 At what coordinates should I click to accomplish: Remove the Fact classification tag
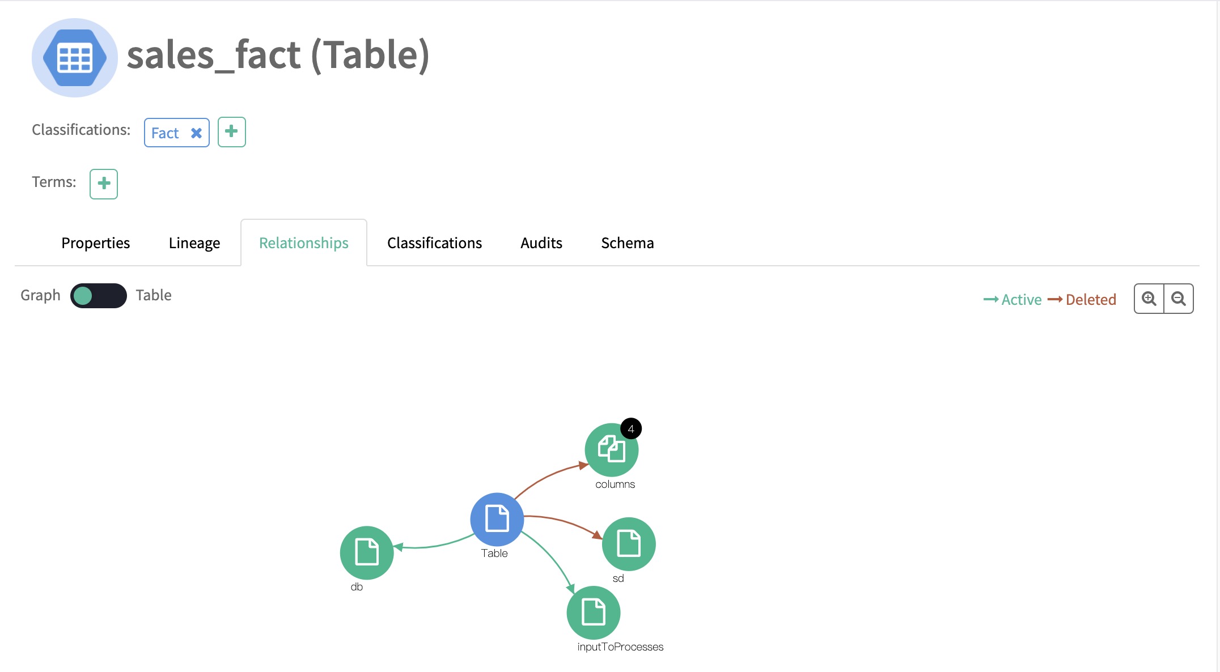point(196,133)
